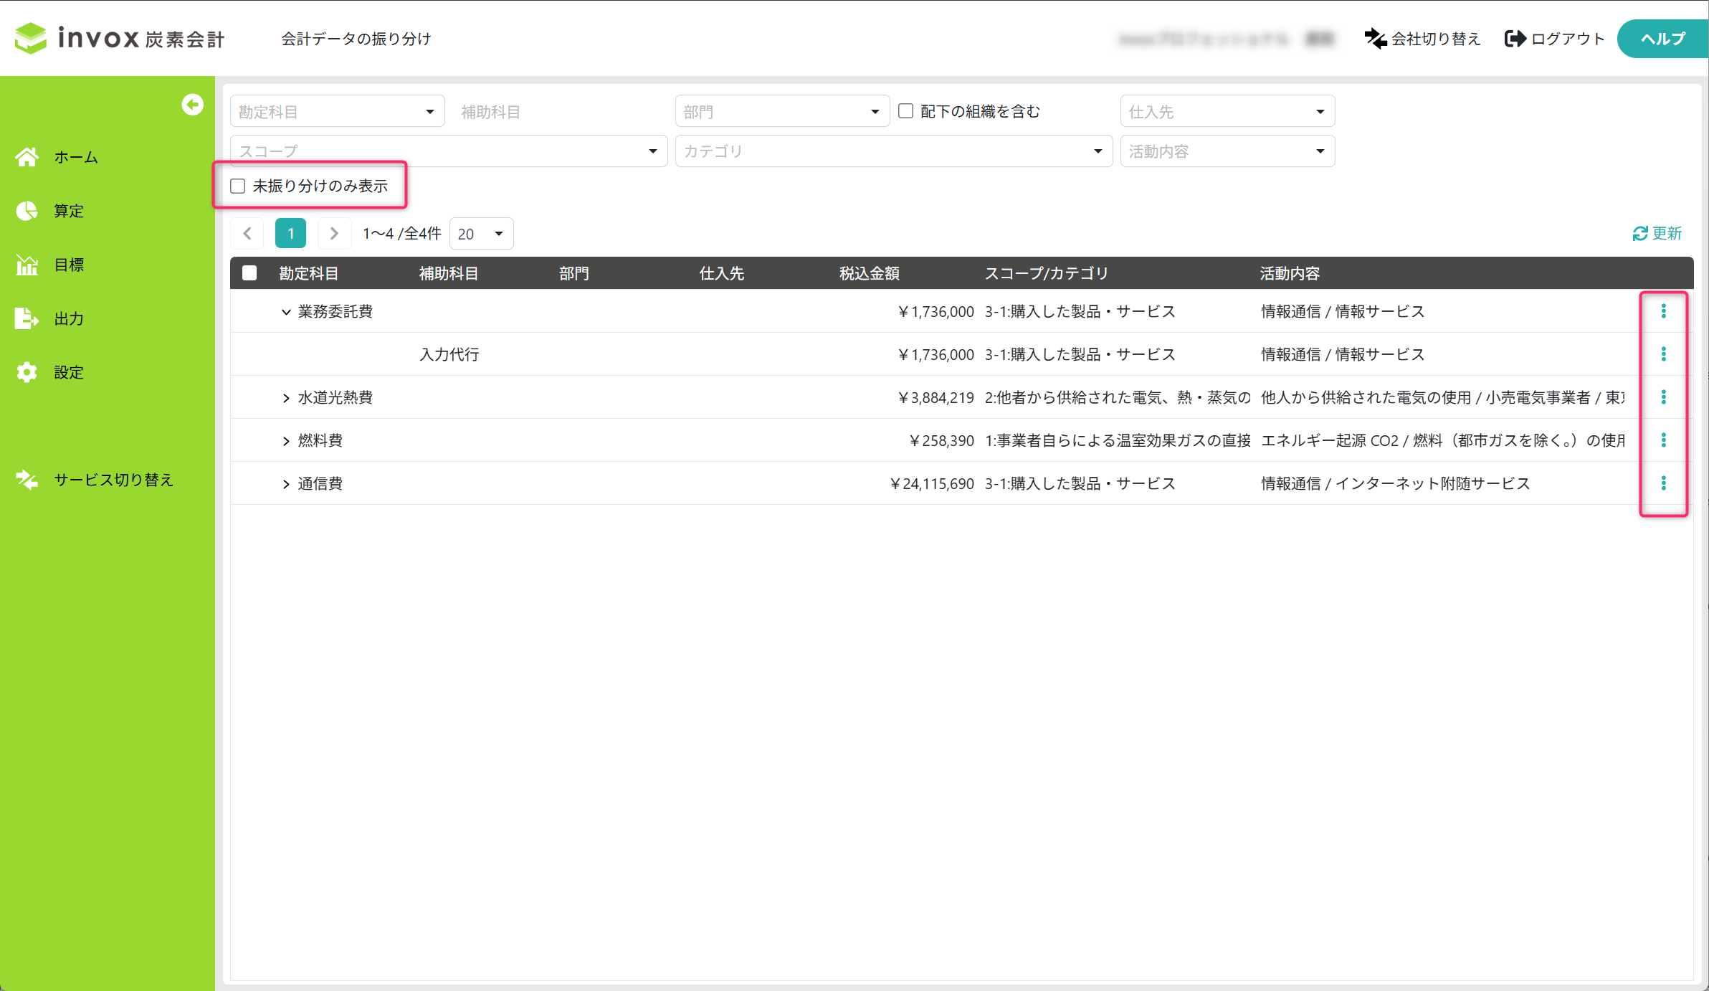Open the kebab menu for 水道光熱費 row
Image resolution: width=1709 pixels, height=991 pixels.
click(x=1663, y=397)
